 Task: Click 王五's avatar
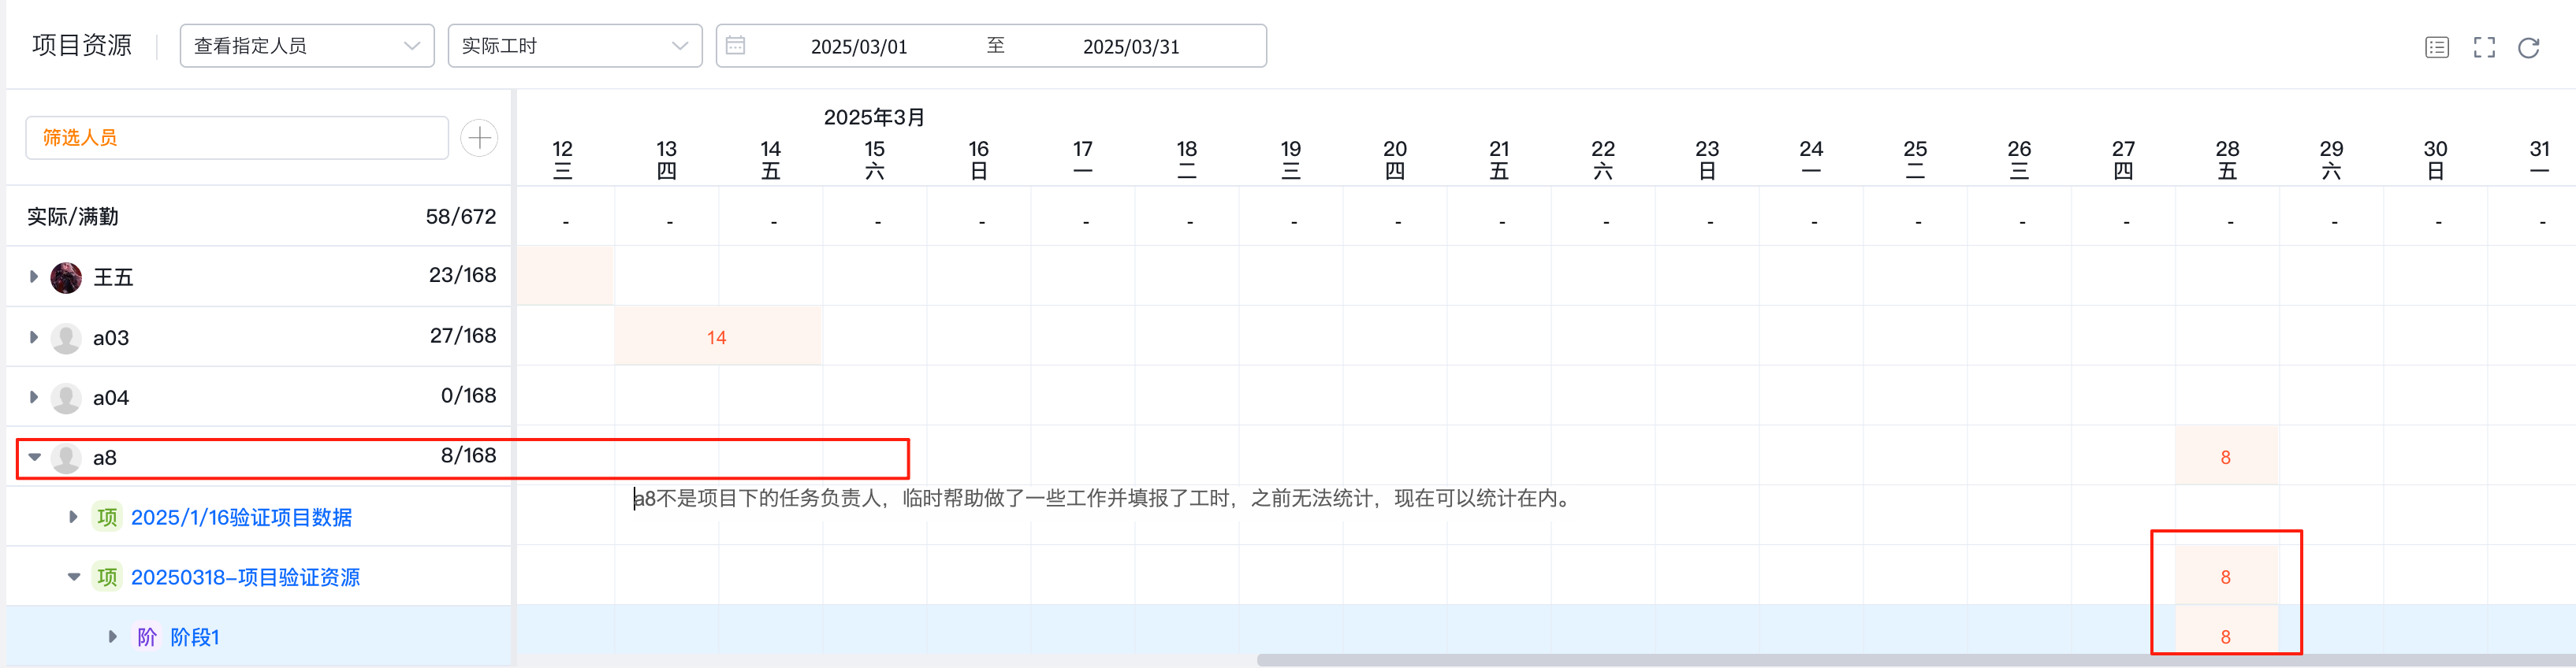pyautogui.click(x=66, y=277)
